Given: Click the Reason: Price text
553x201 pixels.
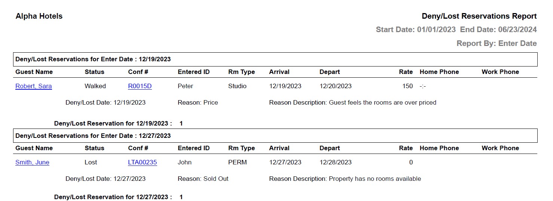Looking at the screenshot, I should (x=198, y=102).
